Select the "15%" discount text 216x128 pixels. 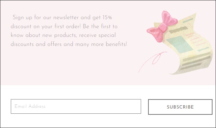(107, 17)
